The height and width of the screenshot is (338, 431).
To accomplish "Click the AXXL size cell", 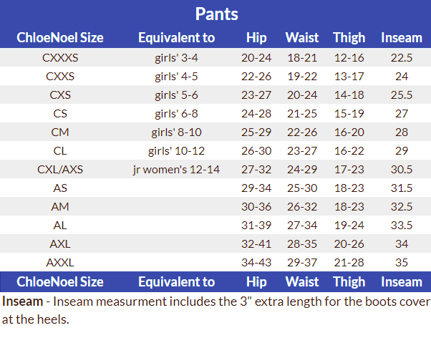I will (60, 263).
